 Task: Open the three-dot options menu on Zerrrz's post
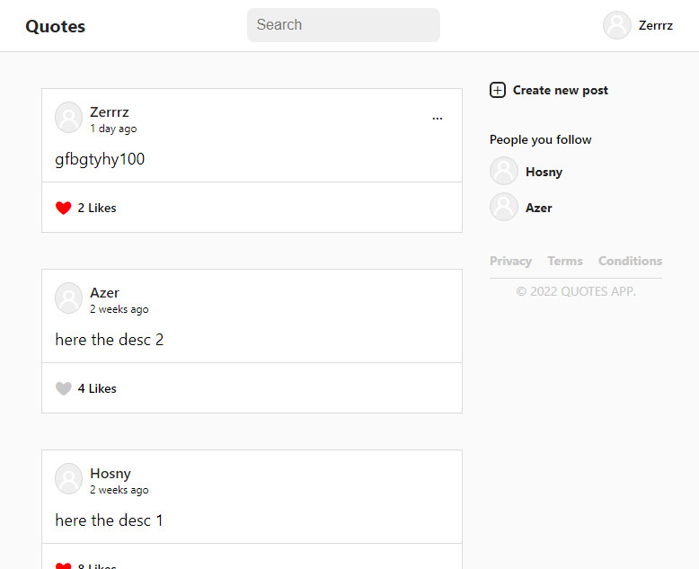438,119
